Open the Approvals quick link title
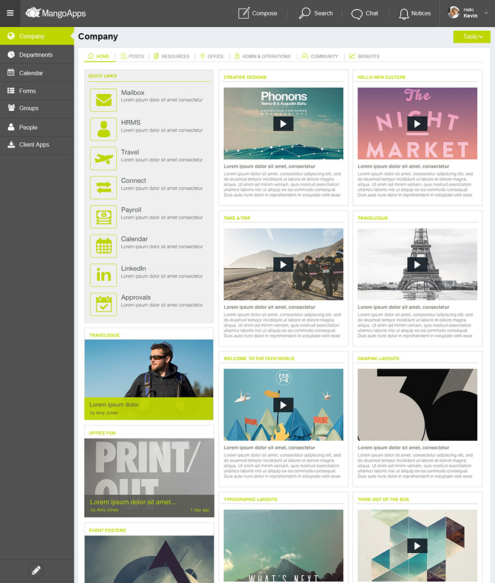This screenshot has height=583, width=495. [136, 297]
